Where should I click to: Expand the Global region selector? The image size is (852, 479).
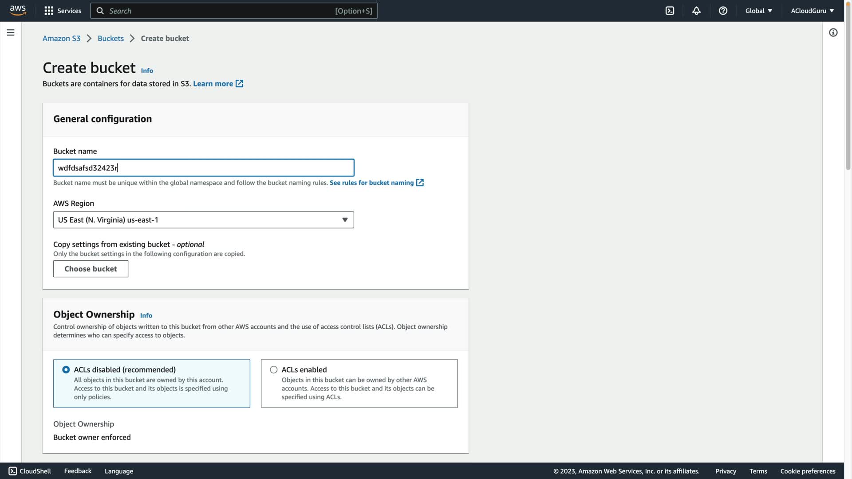coord(758,11)
